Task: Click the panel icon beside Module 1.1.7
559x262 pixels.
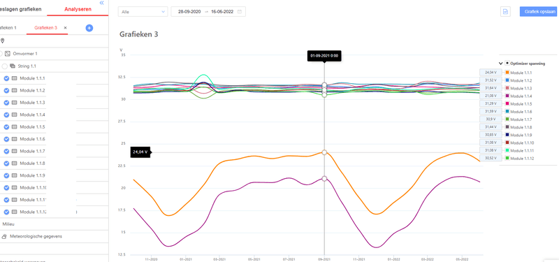Action: [x=14, y=151]
